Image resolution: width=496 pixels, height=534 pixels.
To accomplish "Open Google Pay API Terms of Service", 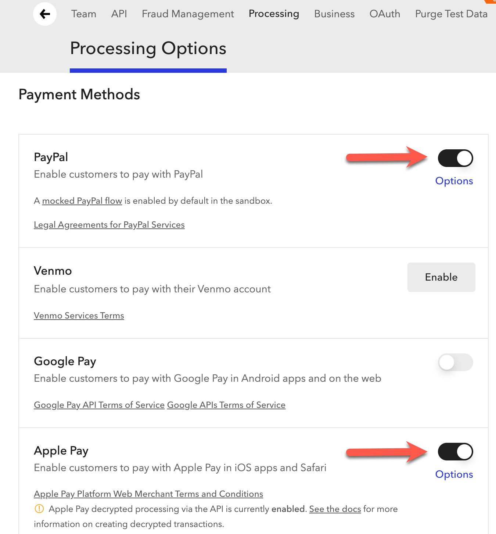I will tap(99, 405).
